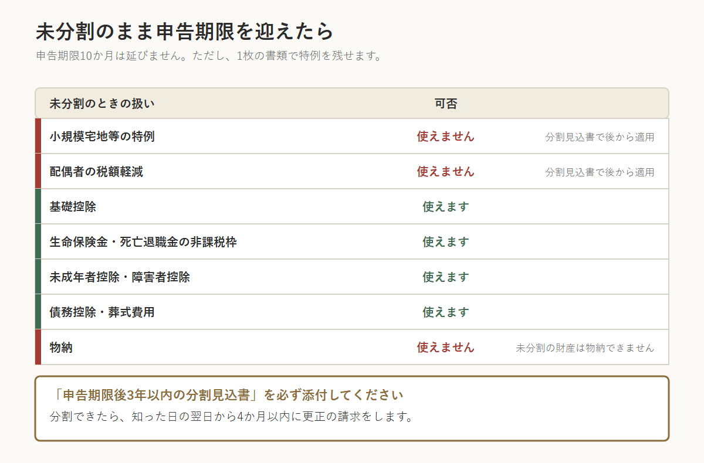The height and width of the screenshot is (463, 704).
Task: Click note 未分割の財産は物納できません
Action: pos(585,348)
